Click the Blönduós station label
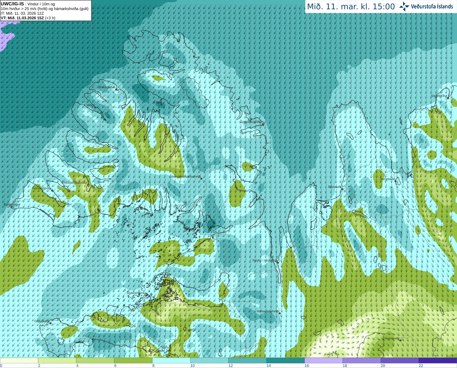 (335, 187)
